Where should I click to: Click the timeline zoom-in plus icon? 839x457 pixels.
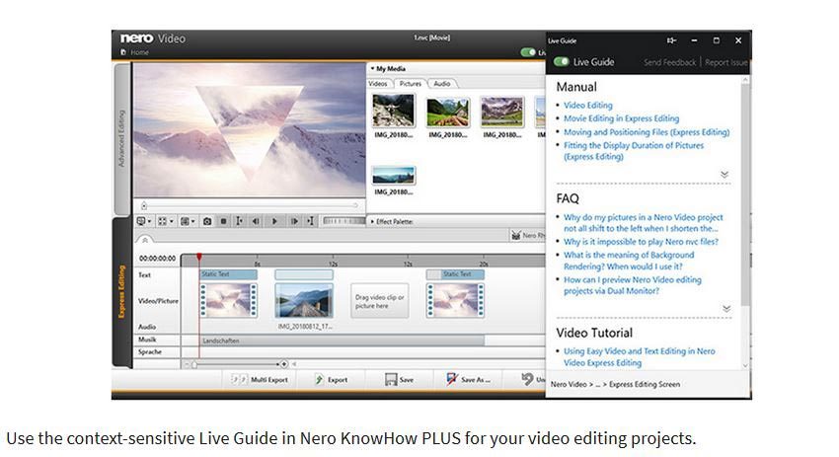(283, 364)
